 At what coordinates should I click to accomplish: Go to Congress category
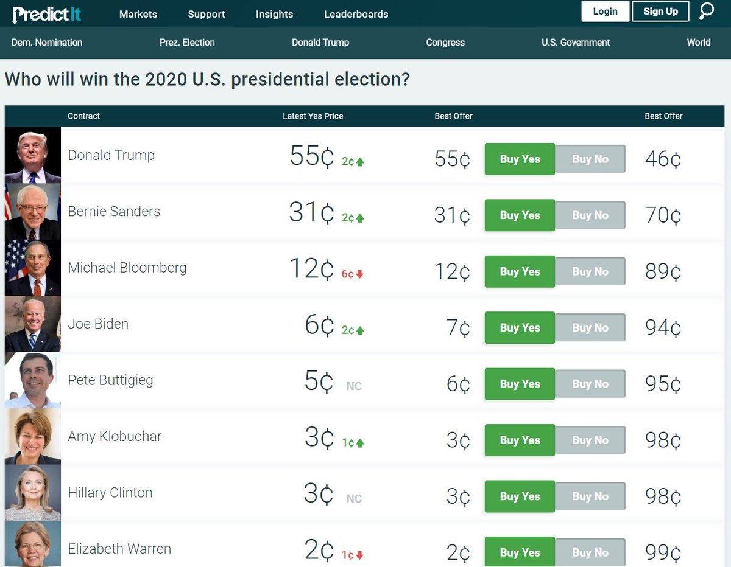tap(445, 43)
